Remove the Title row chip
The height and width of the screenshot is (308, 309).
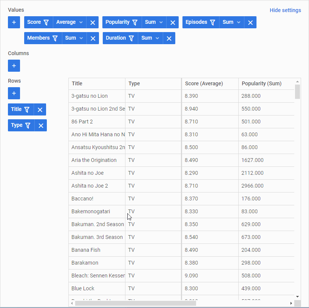(40, 109)
